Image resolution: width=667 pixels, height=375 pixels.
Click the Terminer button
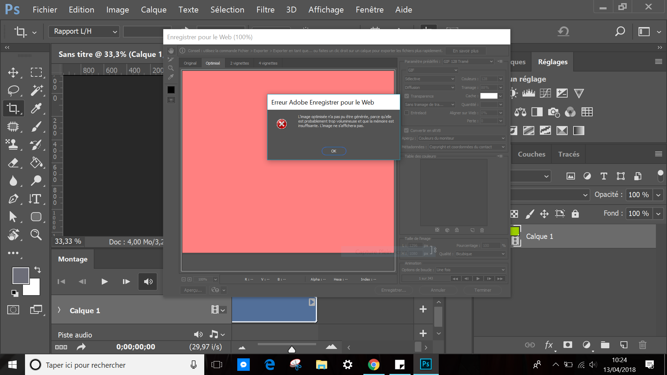click(x=483, y=290)
